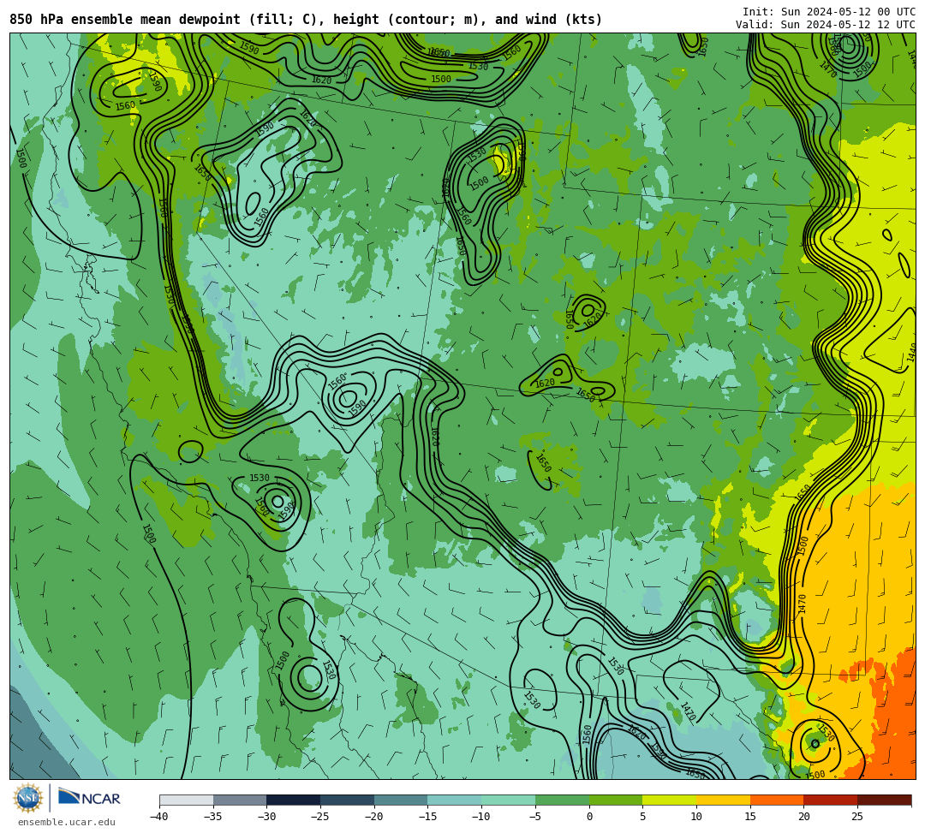Click the colorbar tick label '-30'

point(266,817)
